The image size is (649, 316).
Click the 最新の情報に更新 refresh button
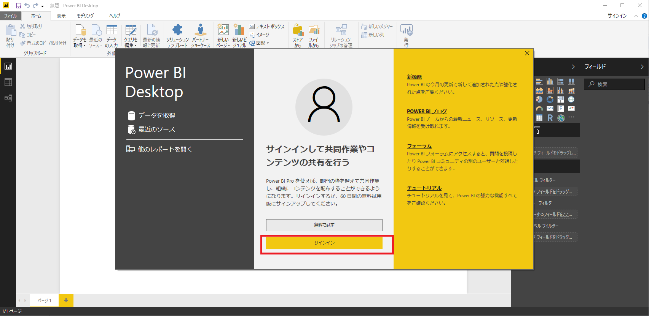[151, 35]
